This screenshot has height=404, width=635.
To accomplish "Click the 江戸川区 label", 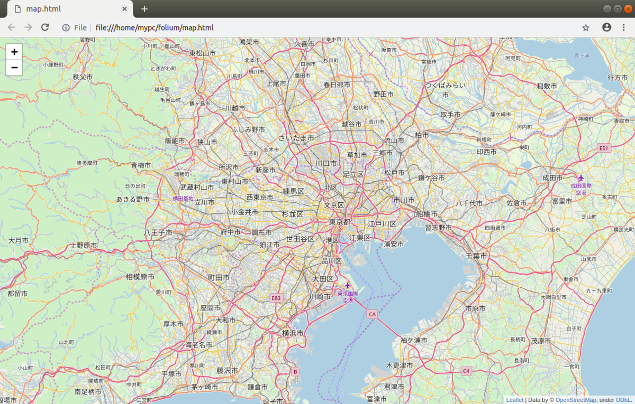I will [x=382, y=224].
